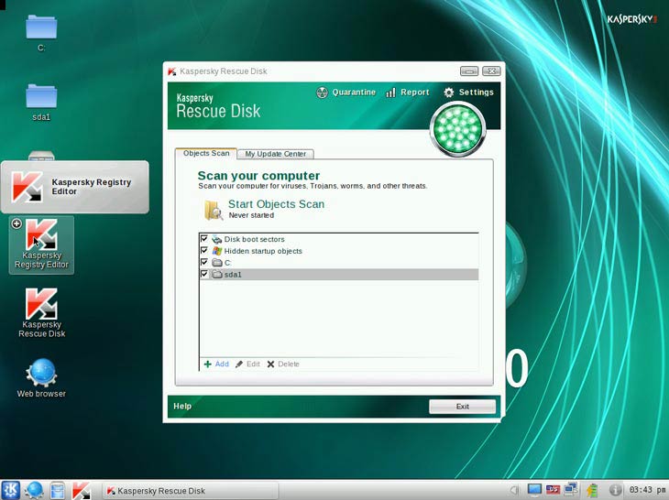Screen dimensions: 669x500
Task: Minimize the Kaspersky Rescue Disk window
Action: [469, 71]
